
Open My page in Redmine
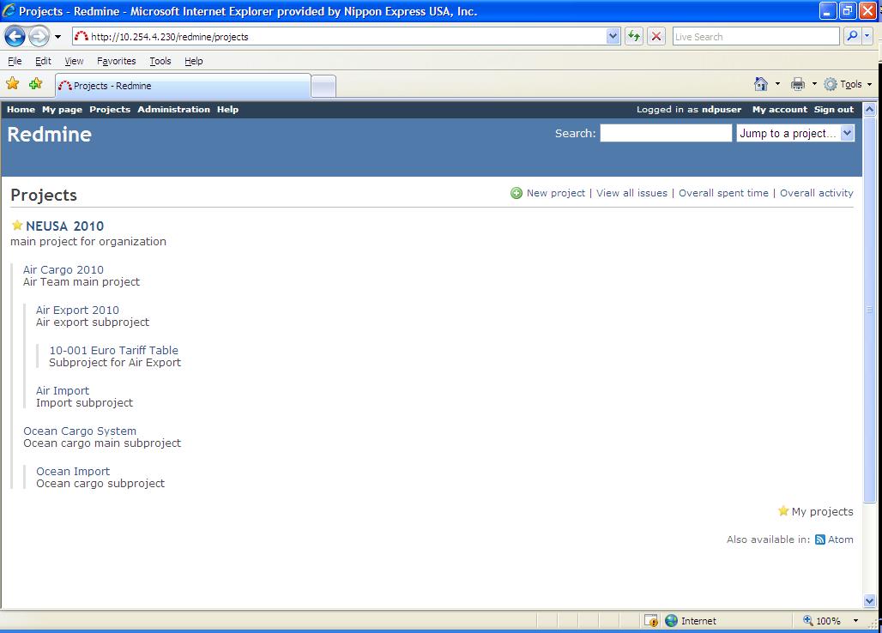coord(62,110)
